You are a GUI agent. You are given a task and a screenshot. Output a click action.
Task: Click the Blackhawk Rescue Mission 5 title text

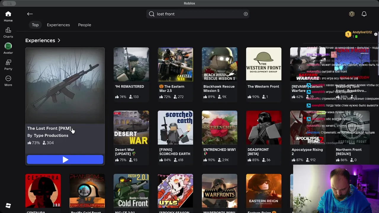tap(219, 89)
